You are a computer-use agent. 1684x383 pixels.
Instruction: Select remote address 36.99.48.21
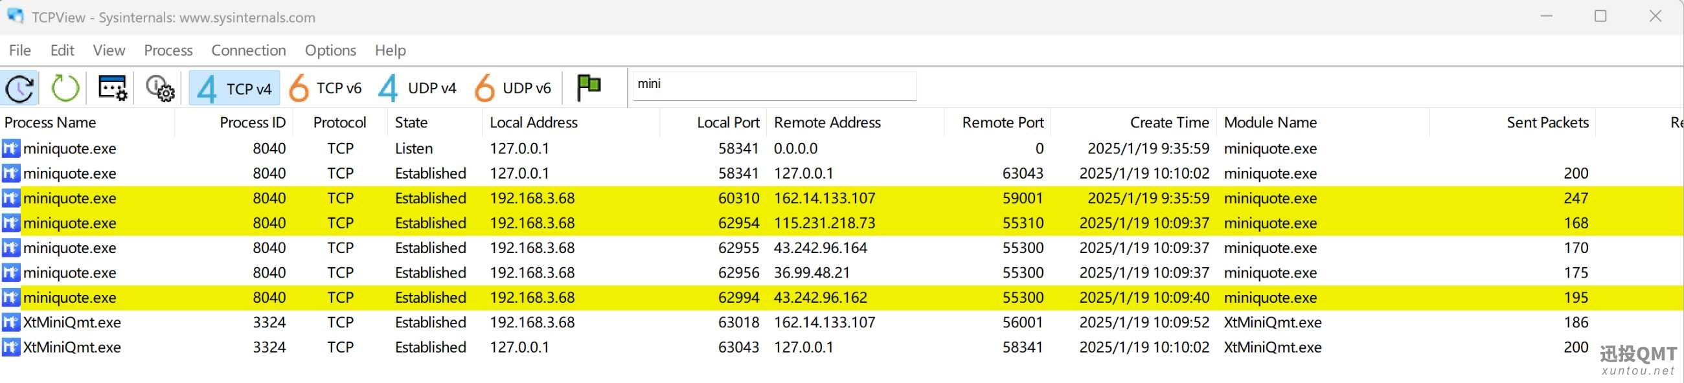[812, 273]
